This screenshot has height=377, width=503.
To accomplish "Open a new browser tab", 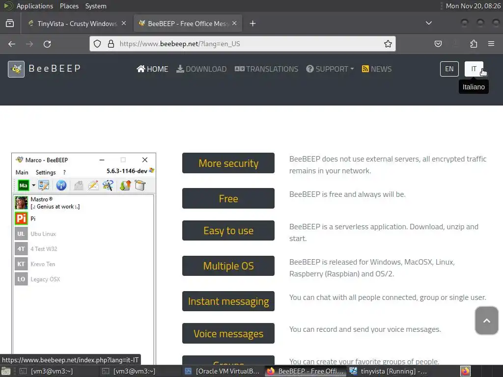I will pos(253,24).
